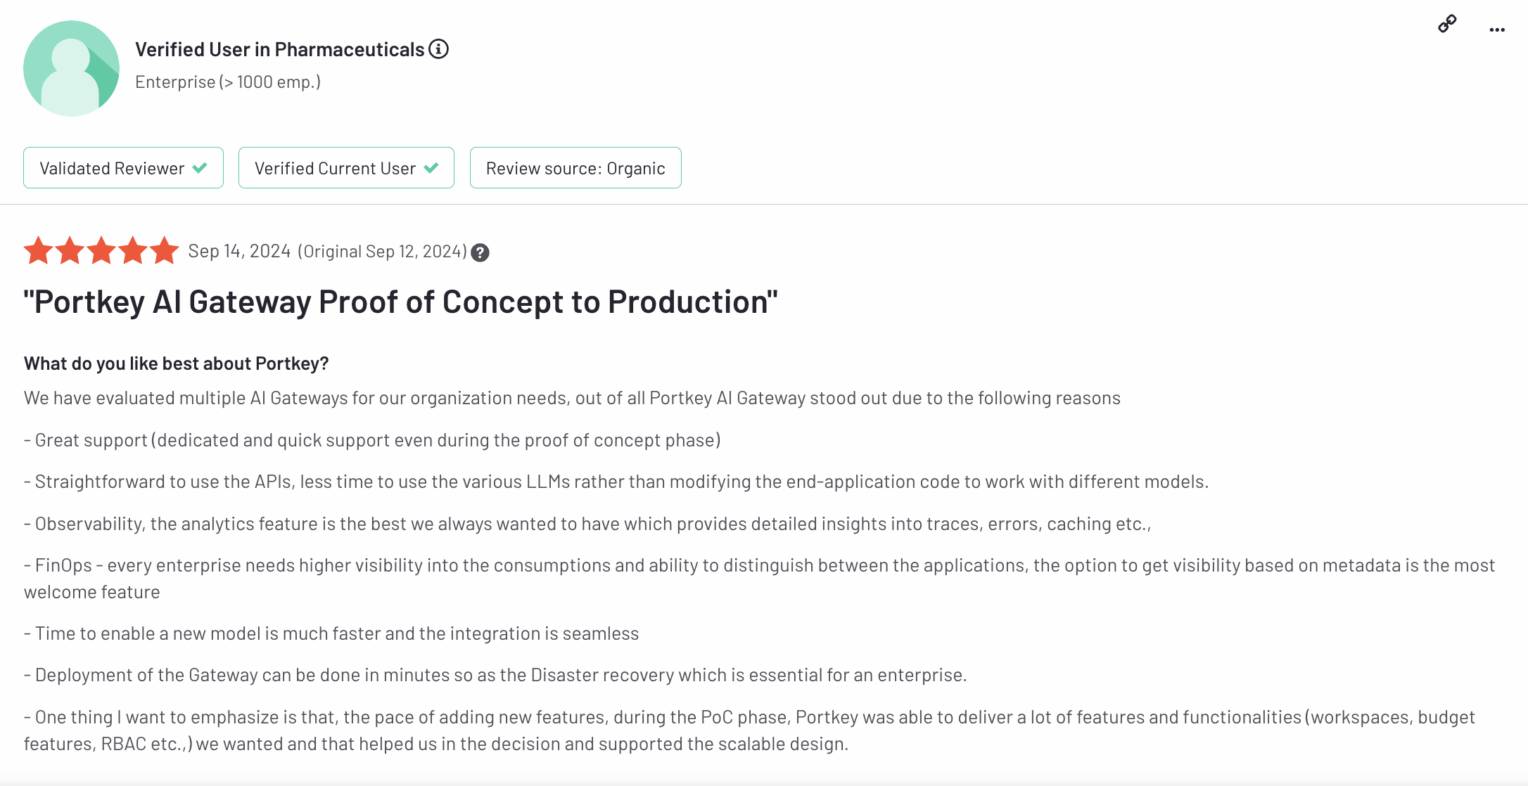
Task: Click the second rating star
Action: 70,251
